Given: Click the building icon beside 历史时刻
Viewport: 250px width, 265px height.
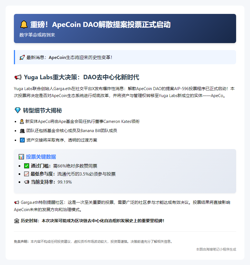Looking at the screenshot, I should 17,221.
